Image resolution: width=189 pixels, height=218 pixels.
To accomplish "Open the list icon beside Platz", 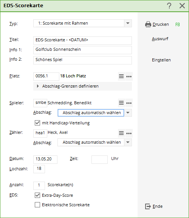I will coord(121,76).
